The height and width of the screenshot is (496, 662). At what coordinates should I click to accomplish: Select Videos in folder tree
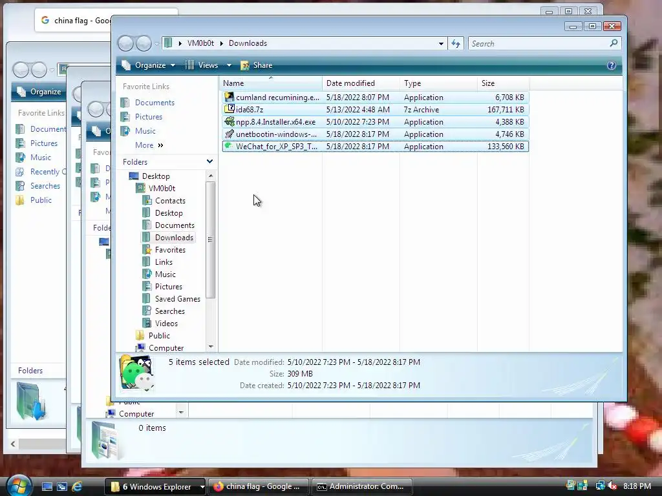click(x=166, y=323)
